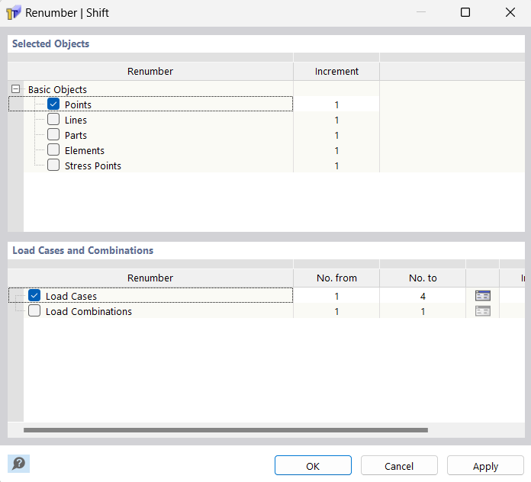
Task: Click the help icon in bottom-left corner
Action: tap(19, 463)
